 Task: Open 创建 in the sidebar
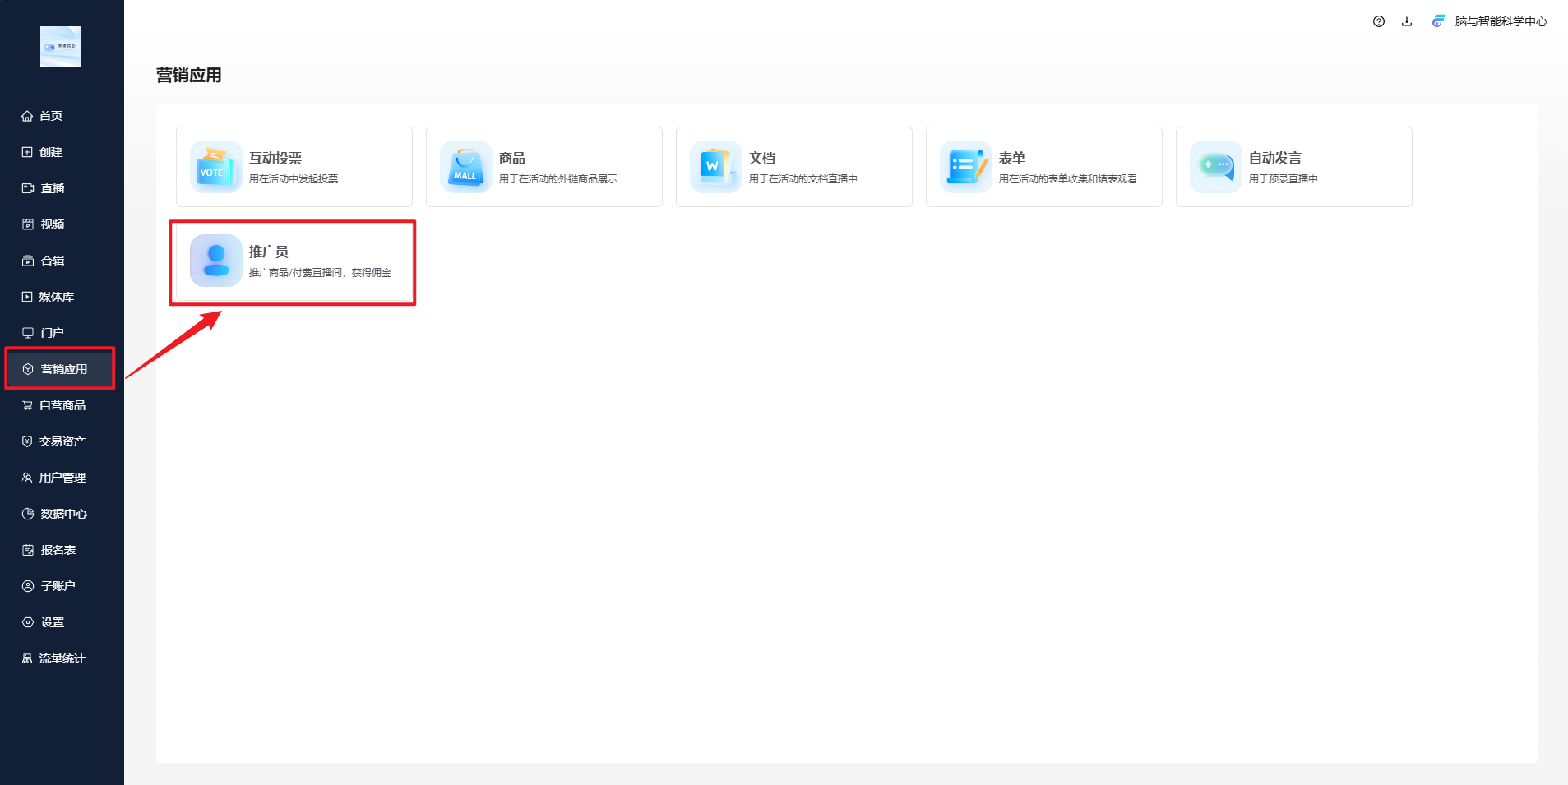click(51, 152)
